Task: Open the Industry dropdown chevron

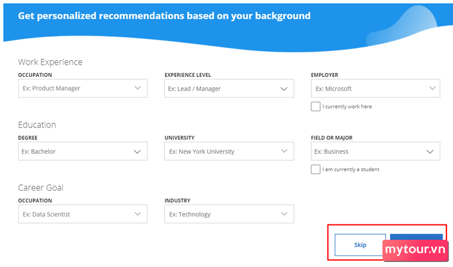Action: click(284, 214)
